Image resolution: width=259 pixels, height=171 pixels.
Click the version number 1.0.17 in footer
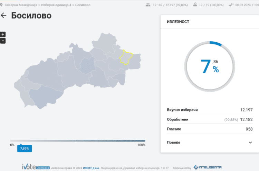coord(165,168)
